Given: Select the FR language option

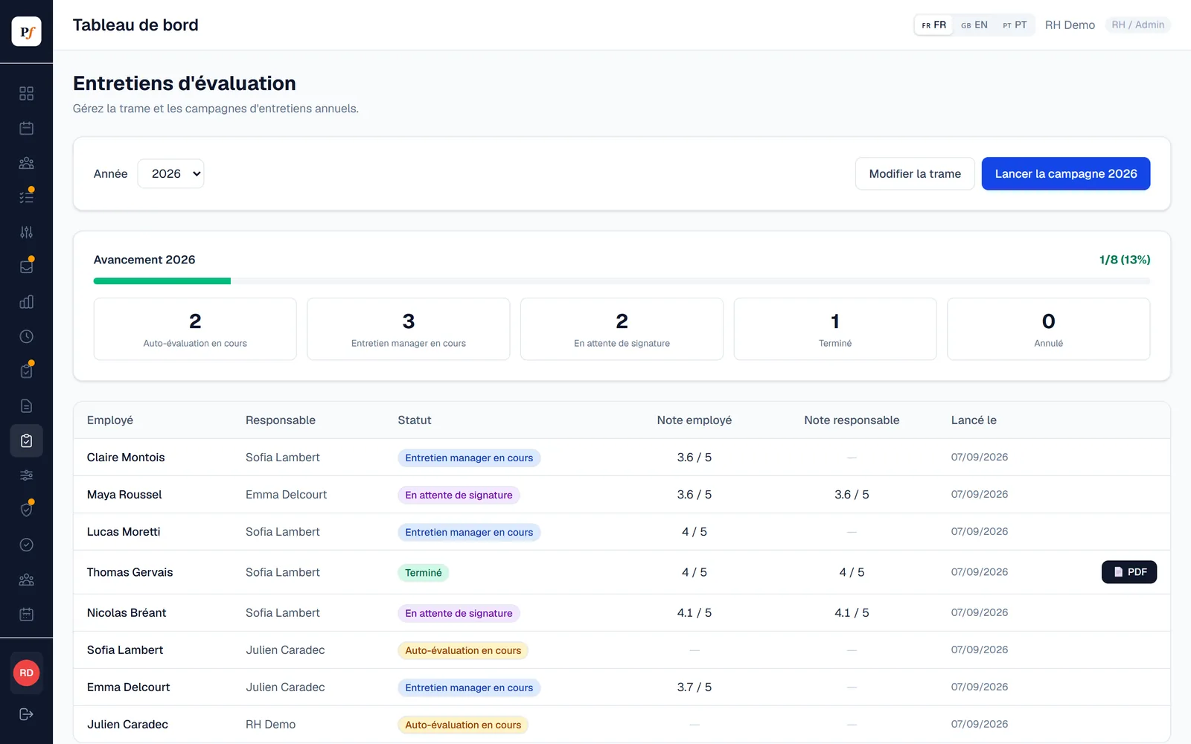Looking at the screenshot, I should click(x=933, y=25).
